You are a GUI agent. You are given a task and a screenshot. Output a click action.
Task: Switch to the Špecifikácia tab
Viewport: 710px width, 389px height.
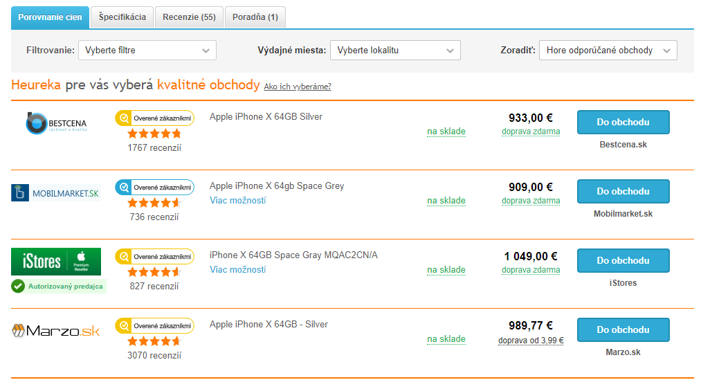[122, 17]
